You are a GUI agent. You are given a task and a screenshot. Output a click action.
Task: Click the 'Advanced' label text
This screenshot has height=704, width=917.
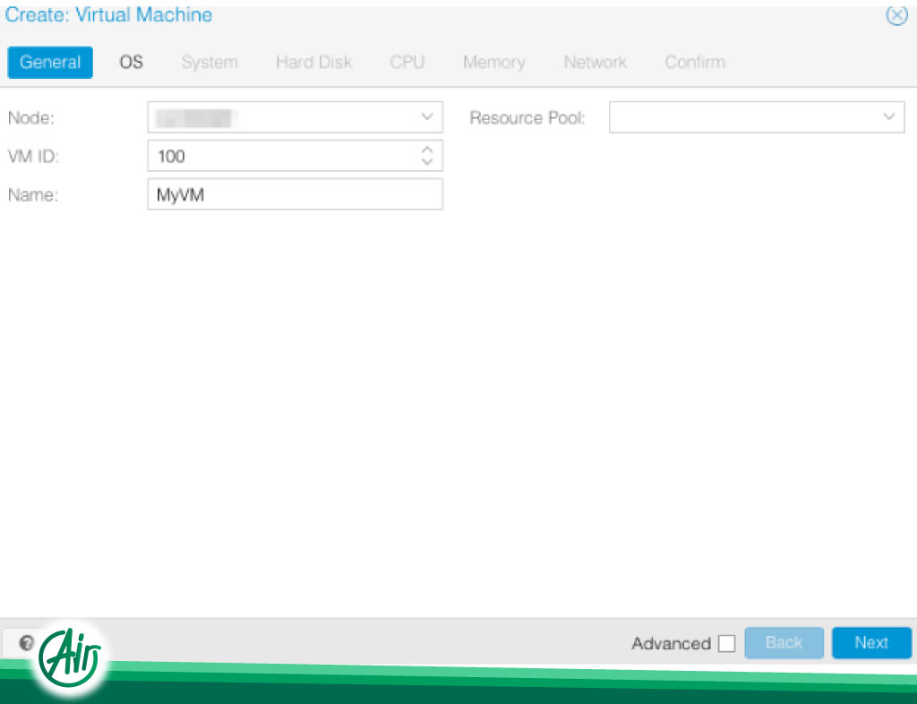671,643
